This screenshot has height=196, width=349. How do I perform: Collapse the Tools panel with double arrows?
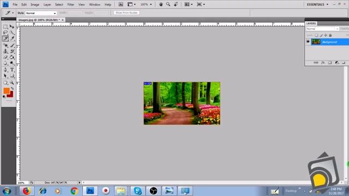(3, 19)
